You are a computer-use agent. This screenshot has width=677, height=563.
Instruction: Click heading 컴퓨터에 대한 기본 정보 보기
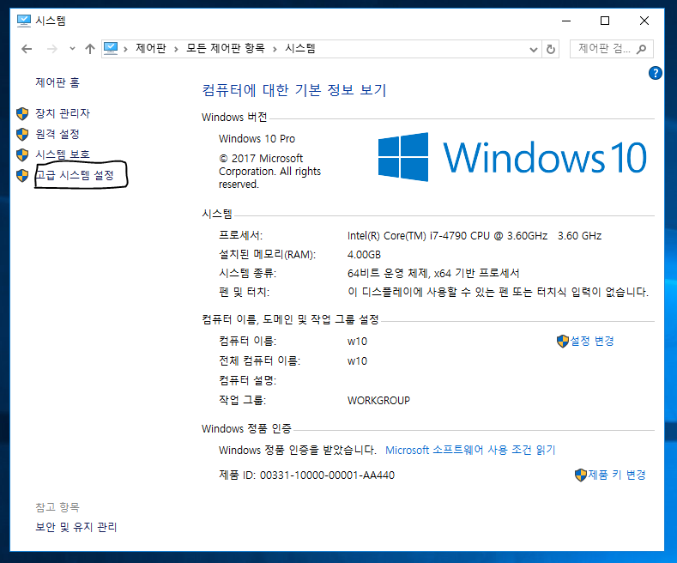tap(294, 90)
